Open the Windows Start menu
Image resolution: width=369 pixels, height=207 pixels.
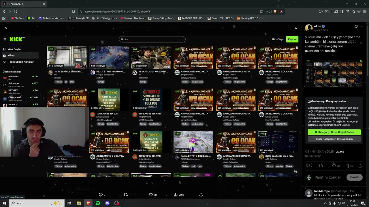(4, 203)
